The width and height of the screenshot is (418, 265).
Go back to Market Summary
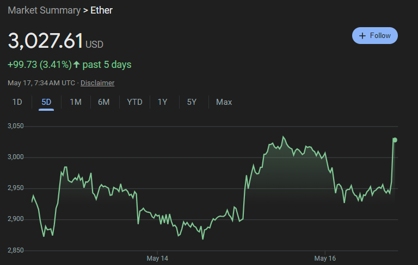[44, 10]
